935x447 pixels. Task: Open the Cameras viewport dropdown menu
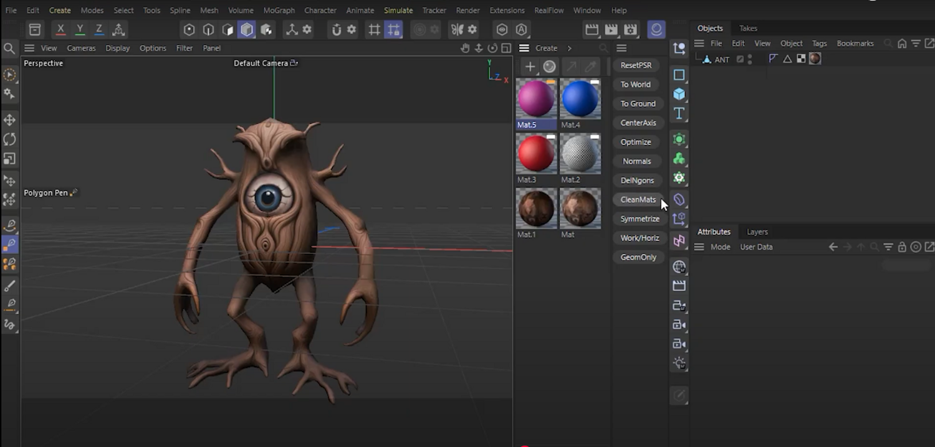pyautogui.click(x=81, y=48)
